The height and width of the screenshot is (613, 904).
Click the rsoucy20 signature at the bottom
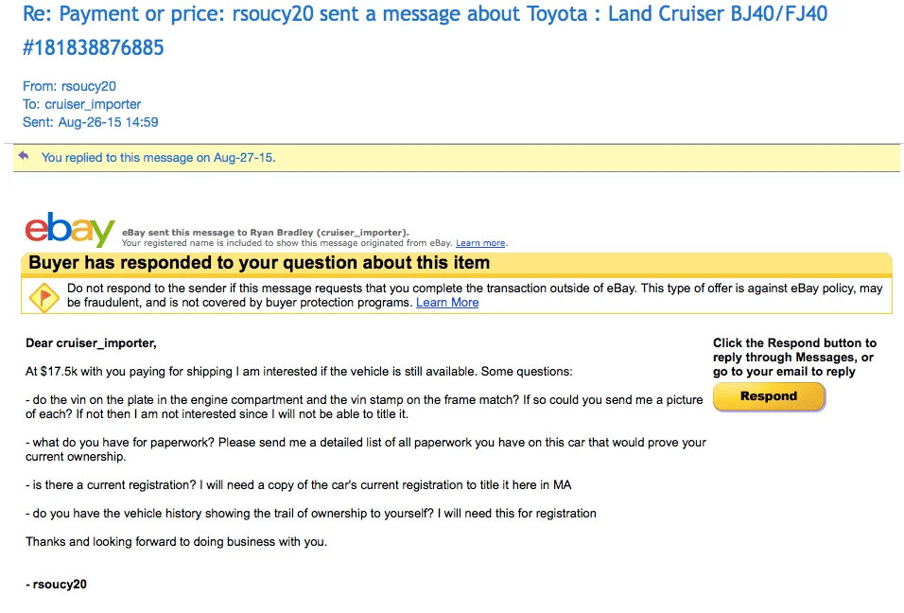56,585
